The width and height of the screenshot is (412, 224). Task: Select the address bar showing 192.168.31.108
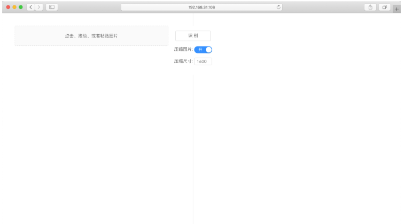click(x=202, y=7)
